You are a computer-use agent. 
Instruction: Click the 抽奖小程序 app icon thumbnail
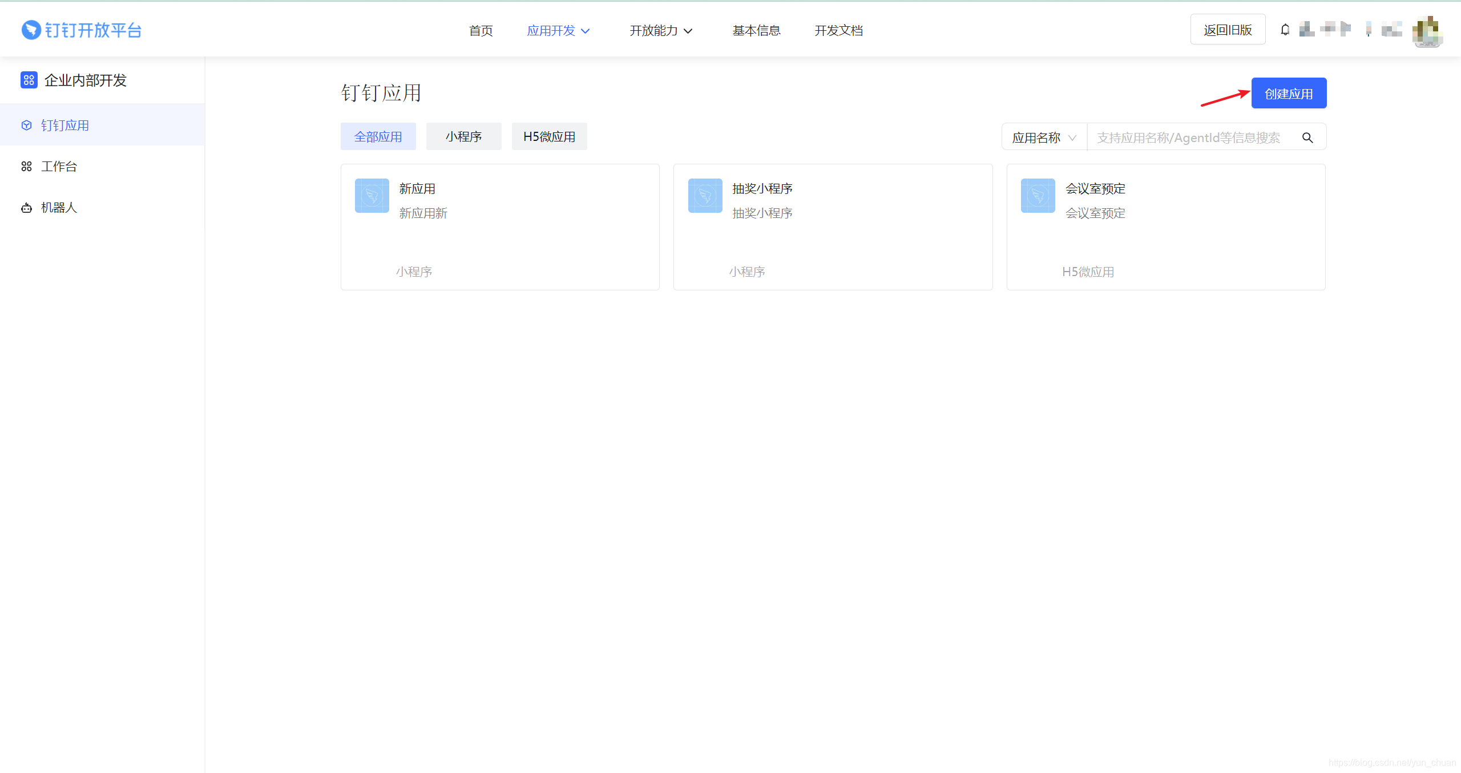(705, 196)
